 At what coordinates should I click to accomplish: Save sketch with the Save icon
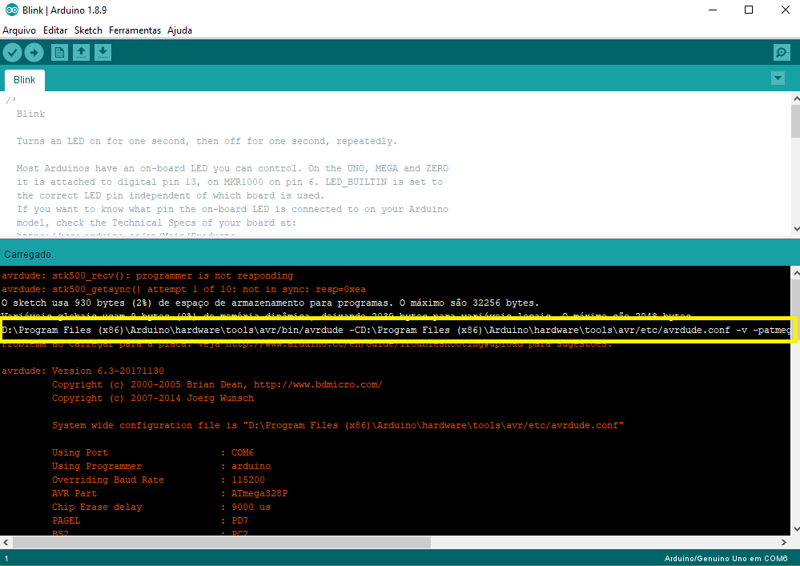click(x=103, y=53)
